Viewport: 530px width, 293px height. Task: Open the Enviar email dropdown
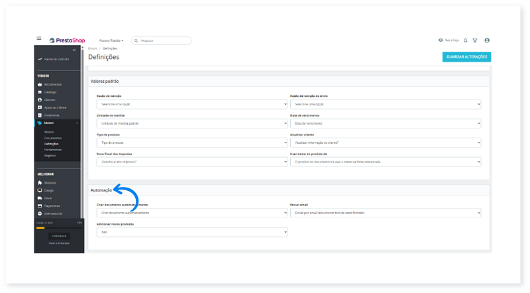pyautogui.click(x=390, y=213)
